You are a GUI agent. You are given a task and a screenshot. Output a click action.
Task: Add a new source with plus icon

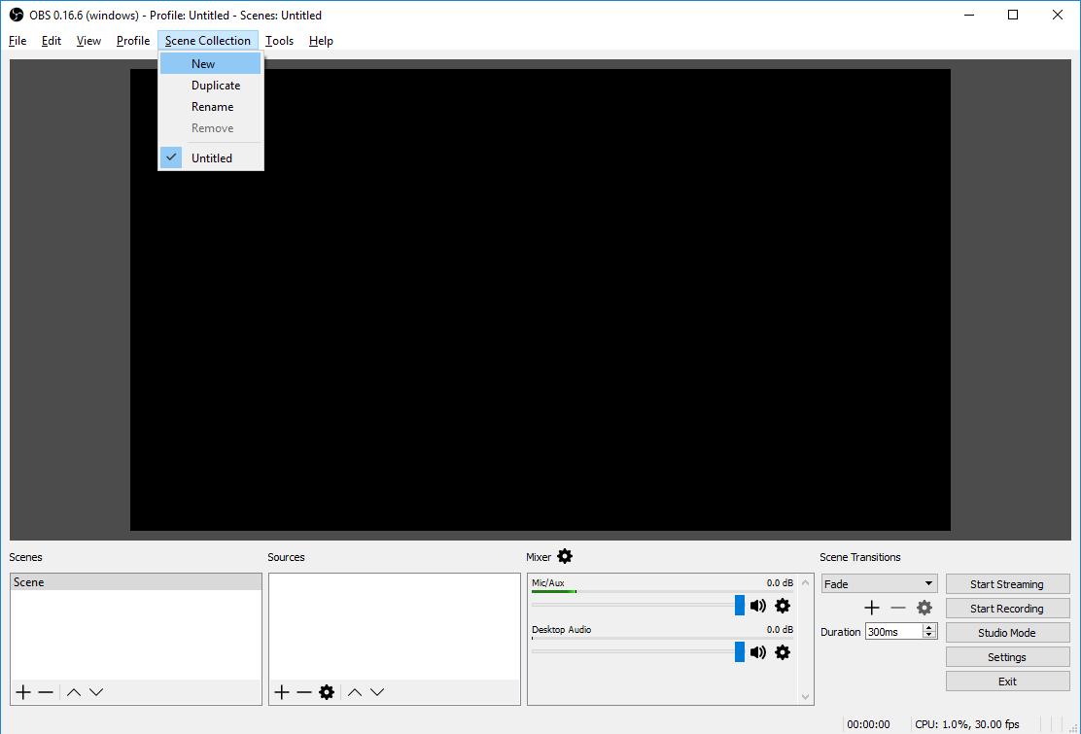282,692
